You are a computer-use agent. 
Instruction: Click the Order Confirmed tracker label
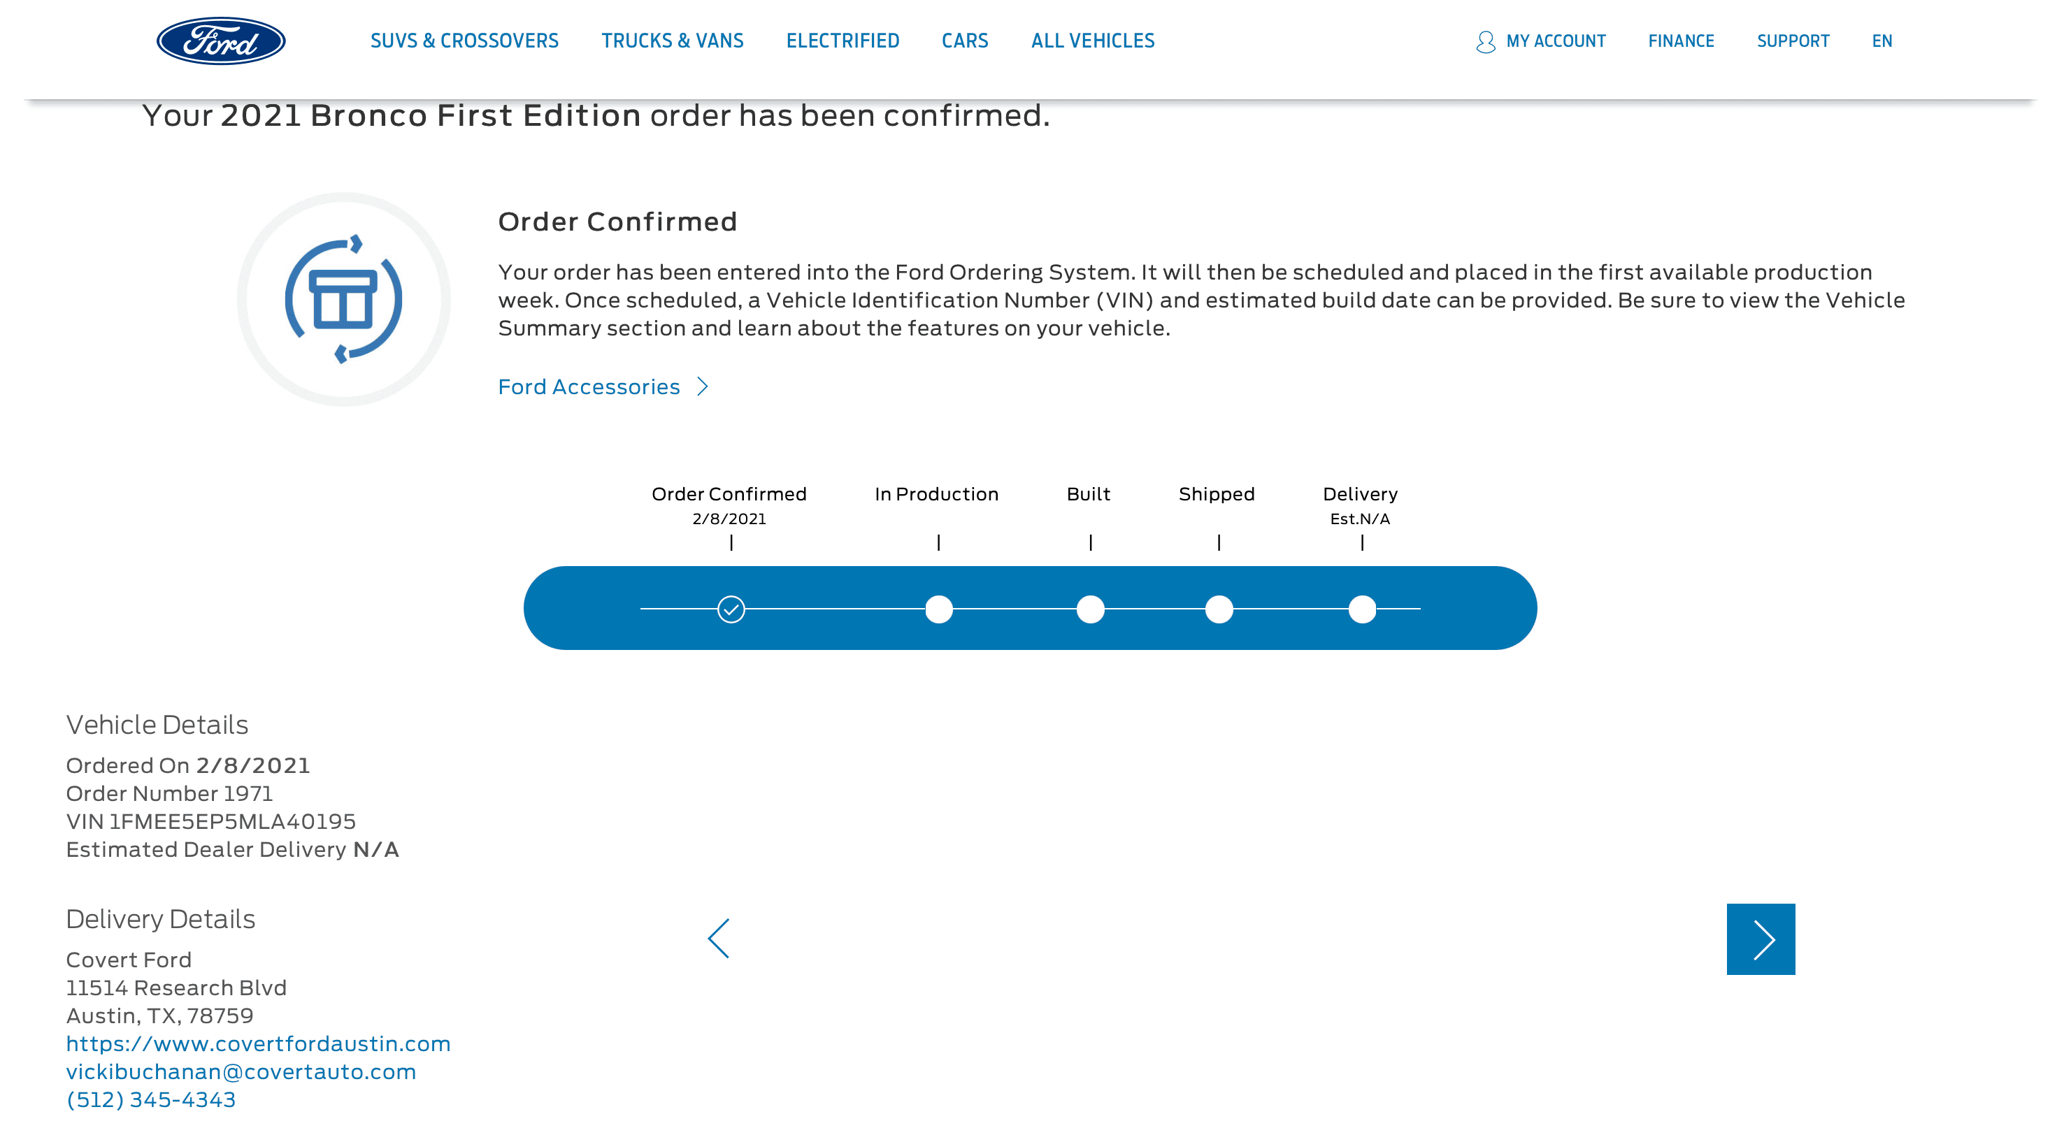(729, 494)
